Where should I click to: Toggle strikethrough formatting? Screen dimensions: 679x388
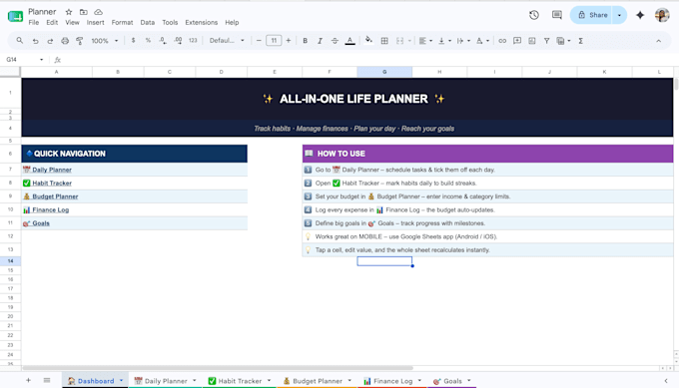click(335, 41)
